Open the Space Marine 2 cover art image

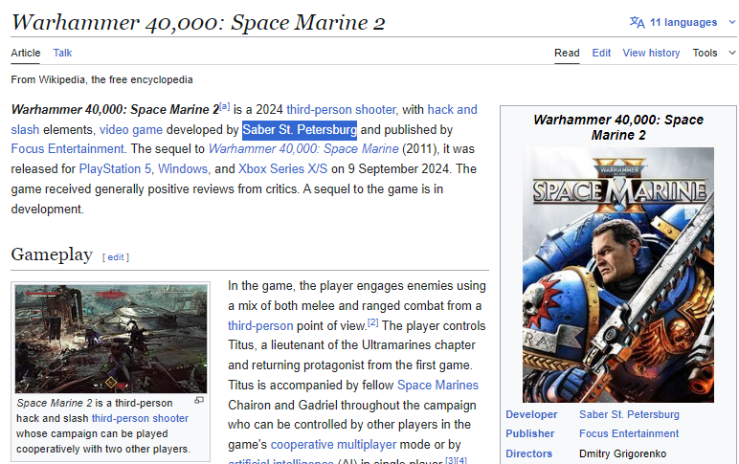[618, 276]
